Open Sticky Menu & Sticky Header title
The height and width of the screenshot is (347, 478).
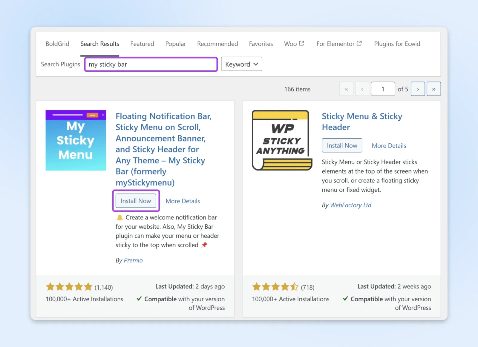click(362, 122)
